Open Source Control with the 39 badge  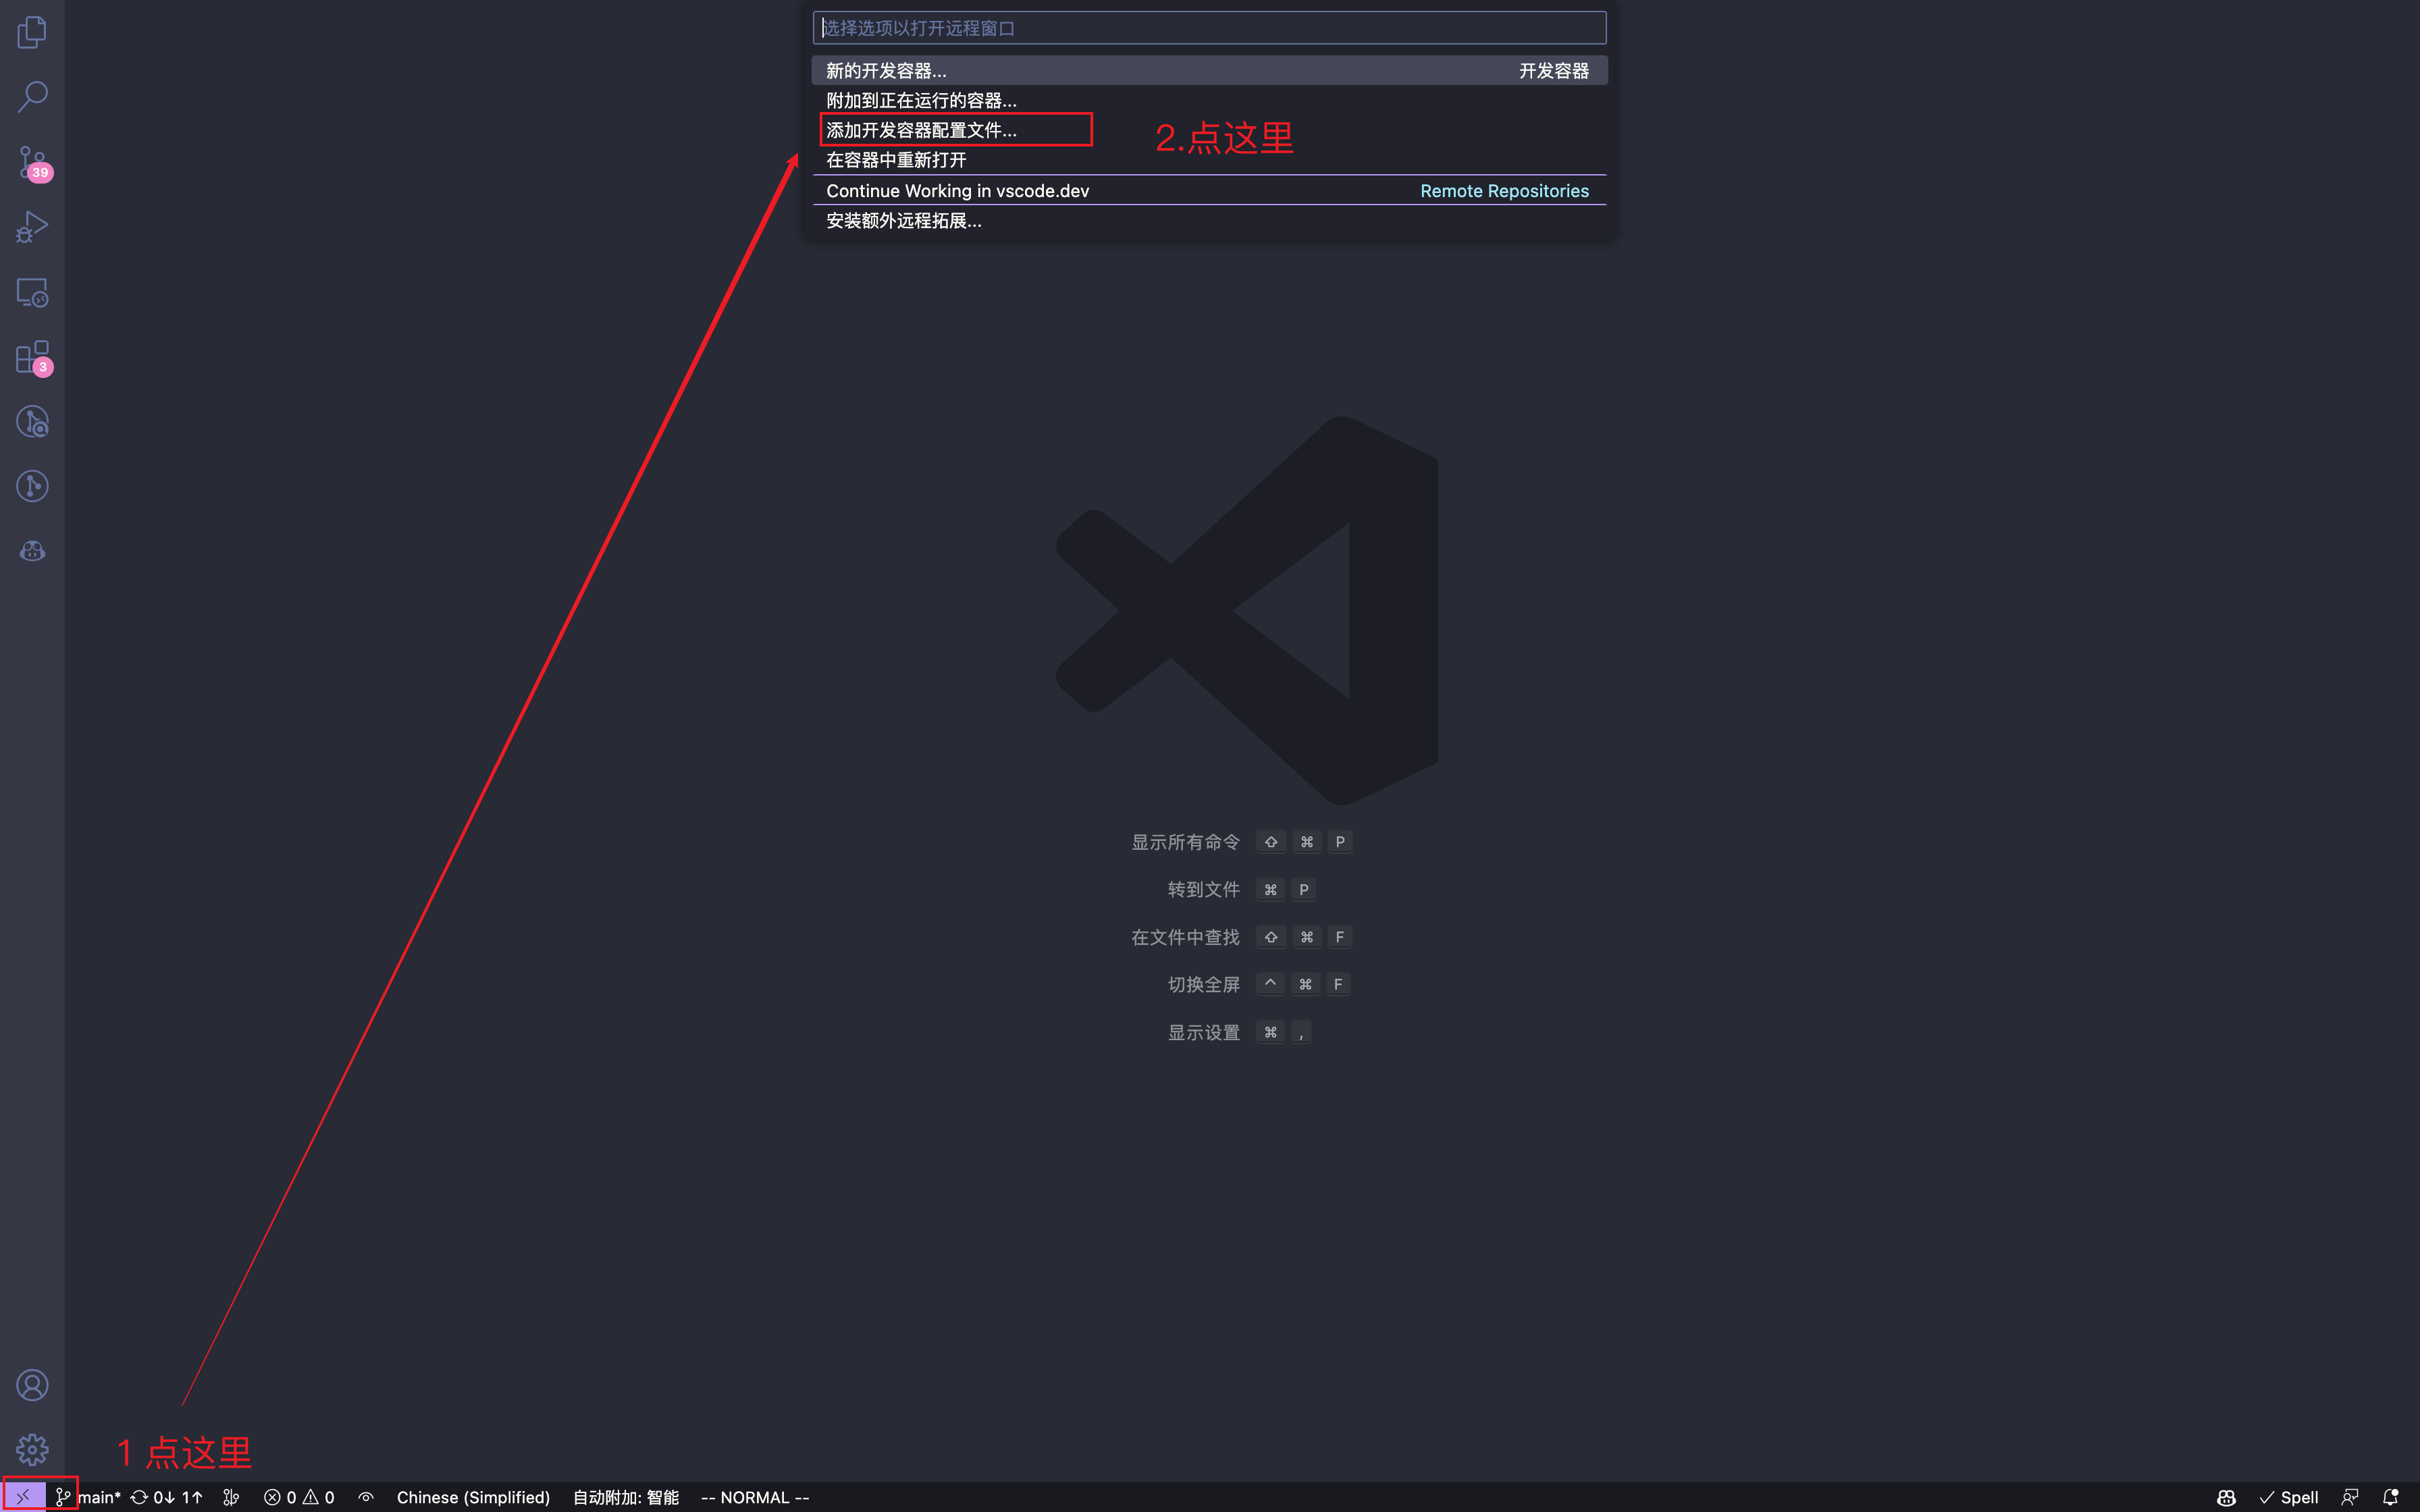click(x=32, y=162)
